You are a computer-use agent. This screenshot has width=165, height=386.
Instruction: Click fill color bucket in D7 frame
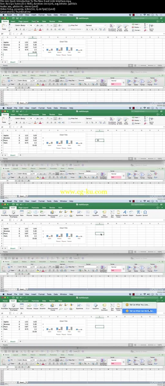point(35,29)
